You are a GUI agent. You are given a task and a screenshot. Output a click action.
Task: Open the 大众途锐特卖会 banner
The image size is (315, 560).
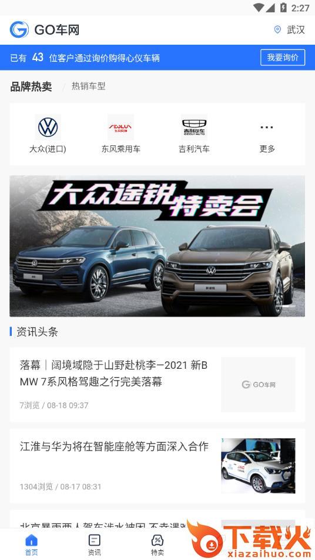[157, 246]
